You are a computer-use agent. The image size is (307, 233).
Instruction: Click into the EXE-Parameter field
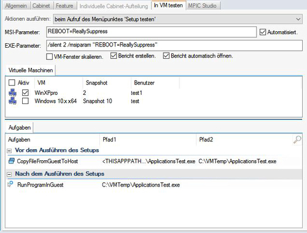(174, 45)
